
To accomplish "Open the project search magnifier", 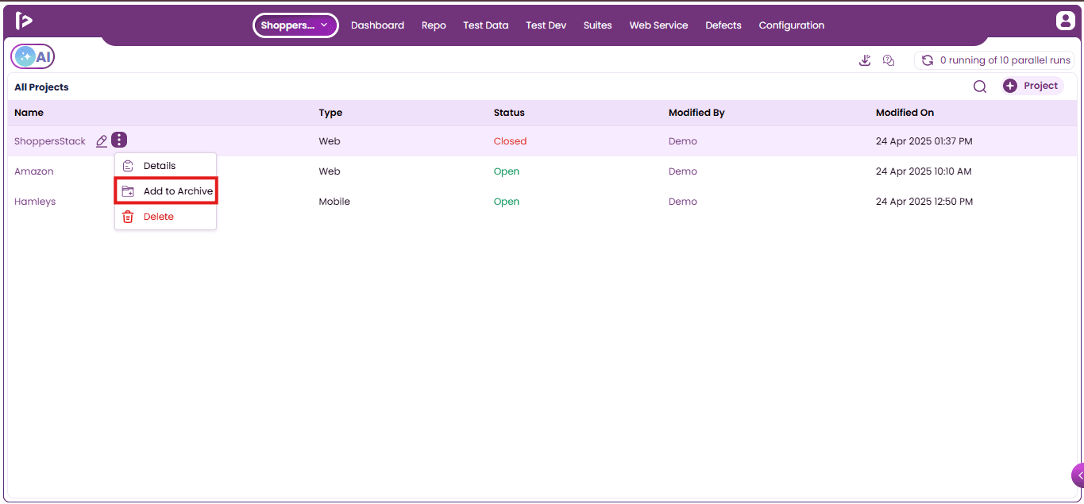I will point(980,87).
